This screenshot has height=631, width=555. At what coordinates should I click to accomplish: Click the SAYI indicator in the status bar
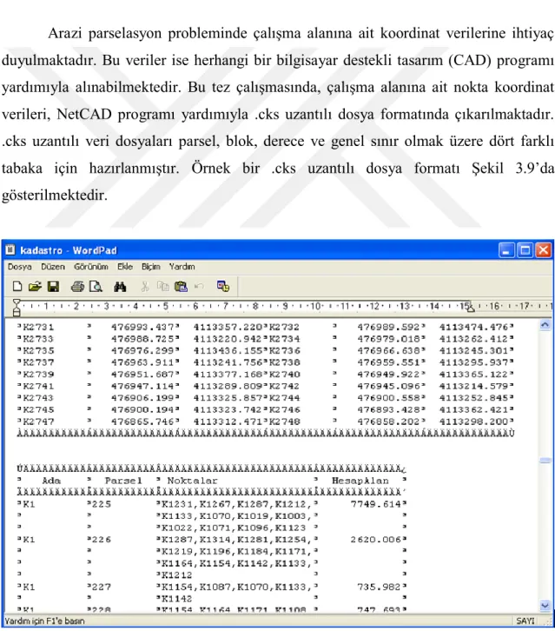525,621
